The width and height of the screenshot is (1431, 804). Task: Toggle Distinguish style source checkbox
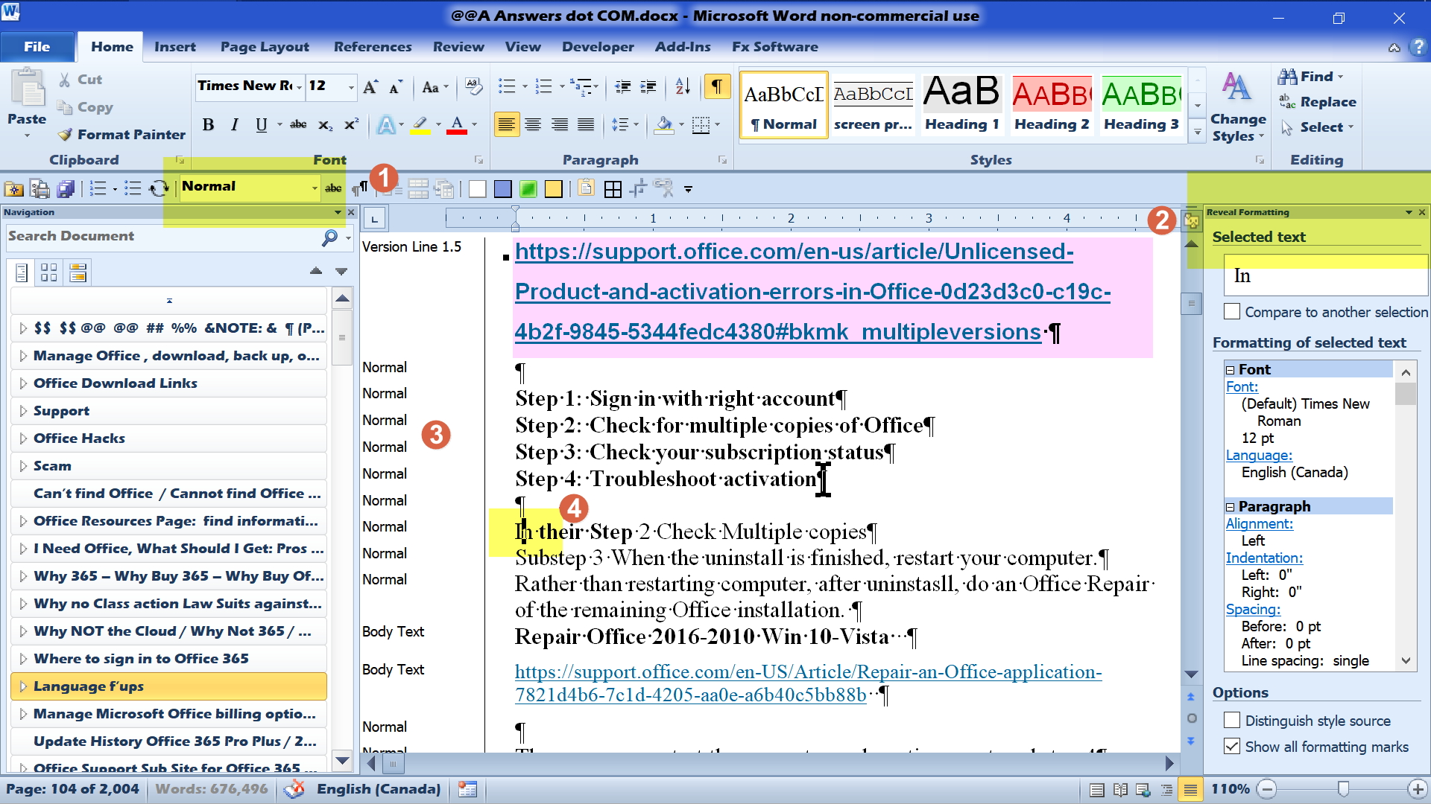[x=1234, y=721]
